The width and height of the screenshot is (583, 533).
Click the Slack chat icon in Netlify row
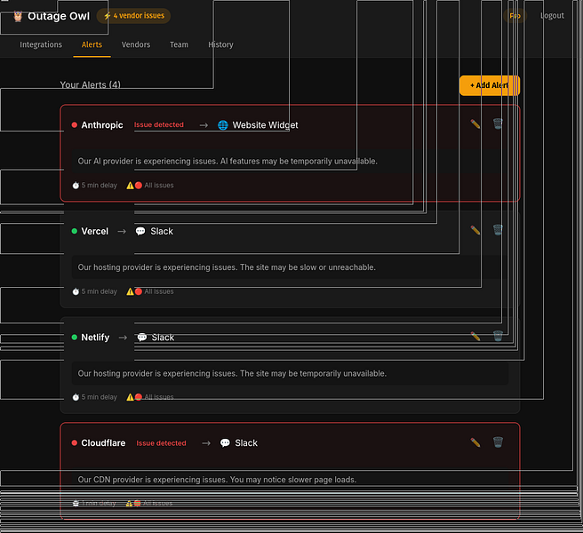142,337
